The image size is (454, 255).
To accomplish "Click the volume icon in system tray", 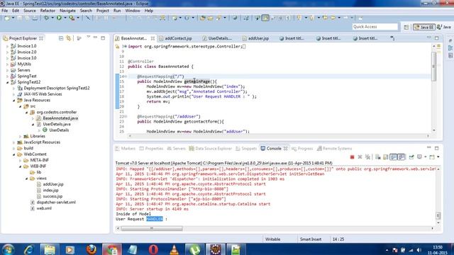I will (419, 250).
